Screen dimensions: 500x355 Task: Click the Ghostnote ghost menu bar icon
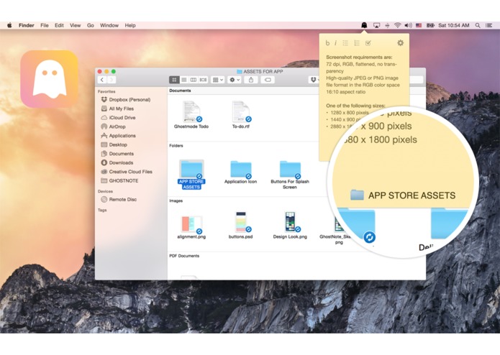(364, 25)
